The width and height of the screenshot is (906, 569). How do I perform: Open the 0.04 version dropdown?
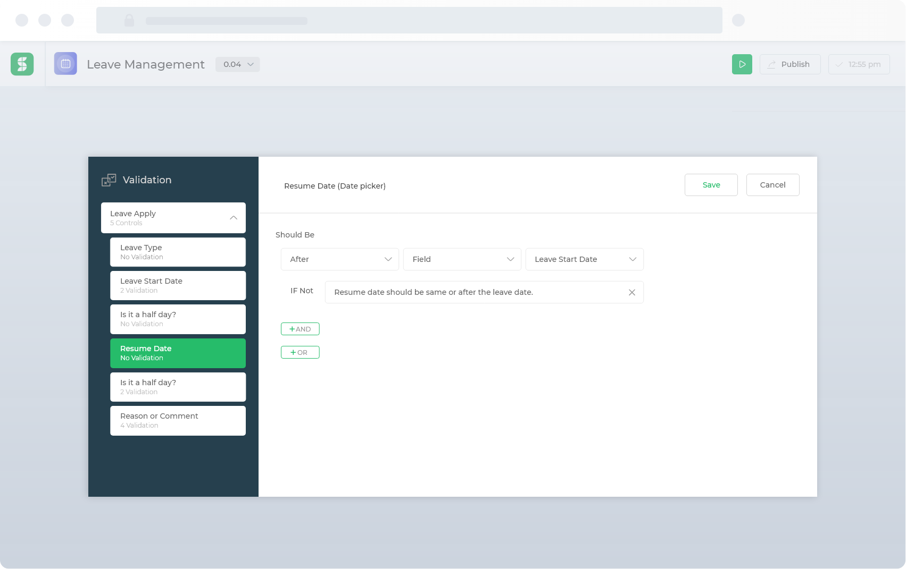[238, 64]
